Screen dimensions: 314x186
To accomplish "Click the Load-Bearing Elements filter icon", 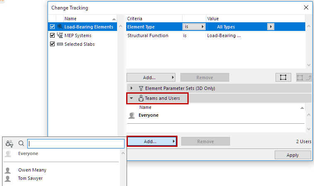I will tap(60, 27).
